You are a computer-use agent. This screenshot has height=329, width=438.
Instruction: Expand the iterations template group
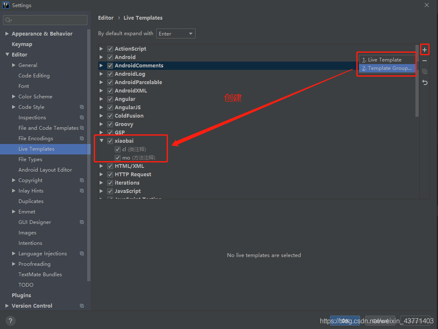(101, 183)
